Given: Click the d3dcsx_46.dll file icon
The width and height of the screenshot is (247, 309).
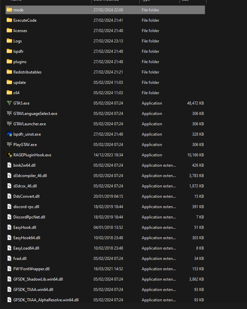Looking at the screenshot, I should coord(9,186).
